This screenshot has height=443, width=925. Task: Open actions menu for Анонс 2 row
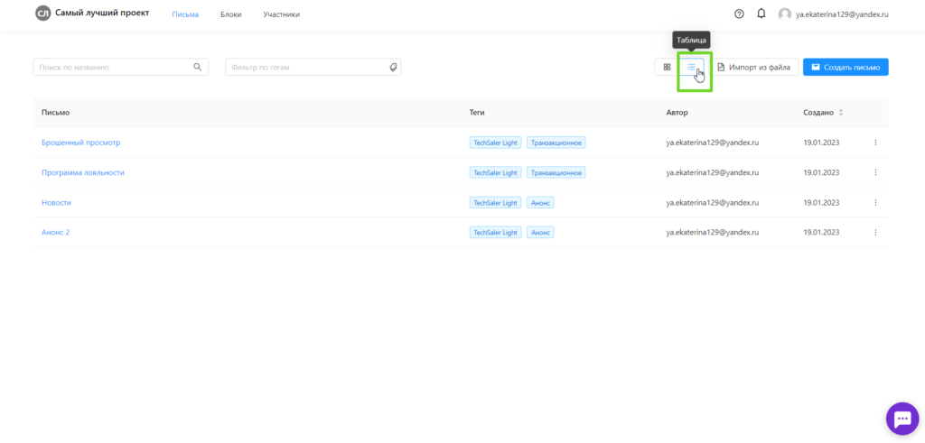[x=875, y=232]
